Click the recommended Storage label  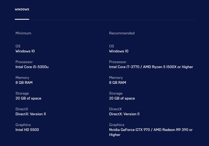[116, 94]
